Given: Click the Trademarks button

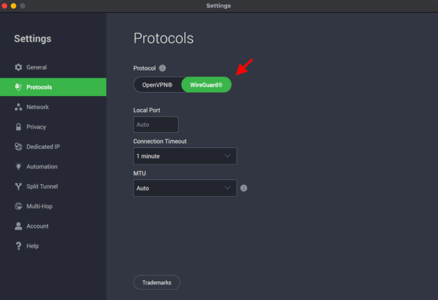Looking at the screenshot, I should pyautogui.click(x=156, y=282).
